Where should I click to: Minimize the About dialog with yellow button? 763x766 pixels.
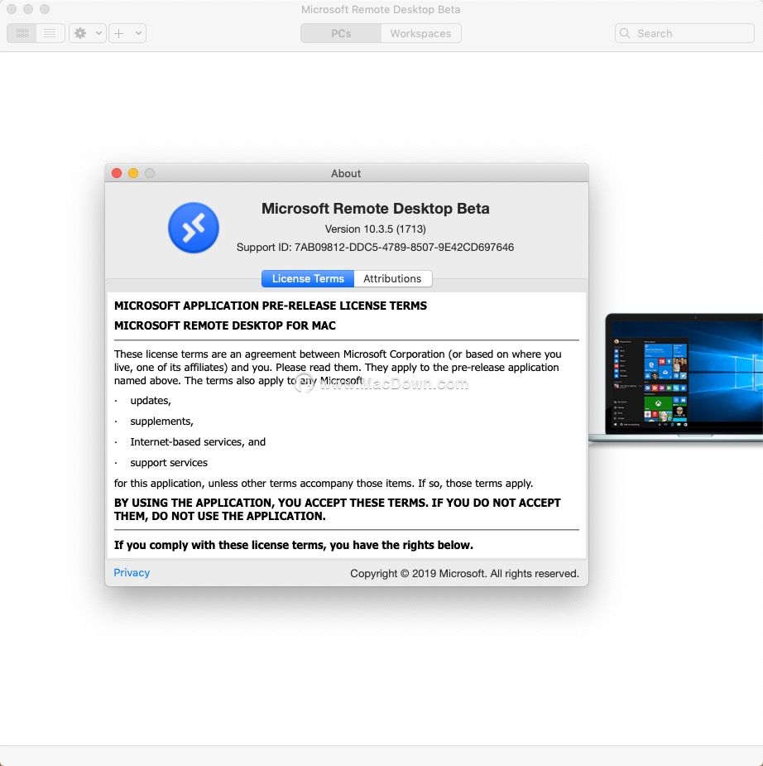pos(133,173)
